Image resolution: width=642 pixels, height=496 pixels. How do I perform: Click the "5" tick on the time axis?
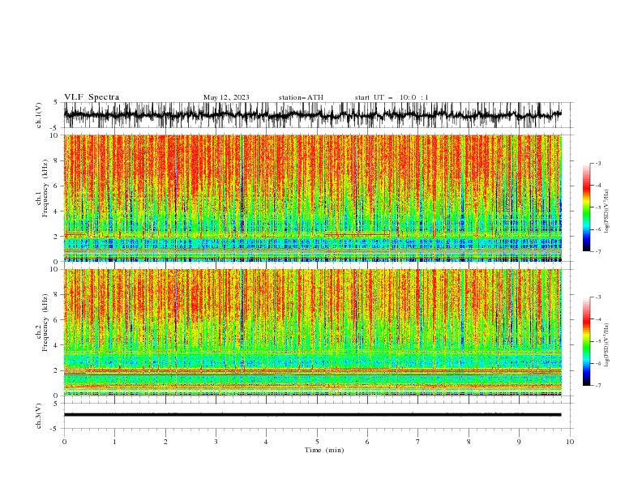click(317, 442)
